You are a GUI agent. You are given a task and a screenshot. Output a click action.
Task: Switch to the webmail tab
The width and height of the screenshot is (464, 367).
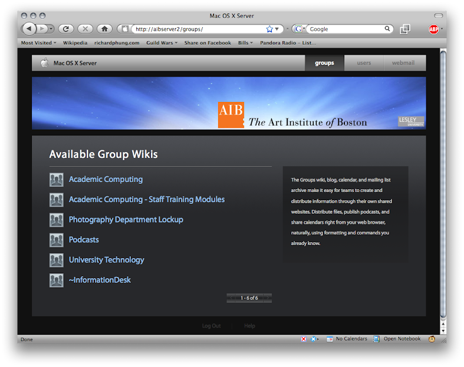pos(403,63)
